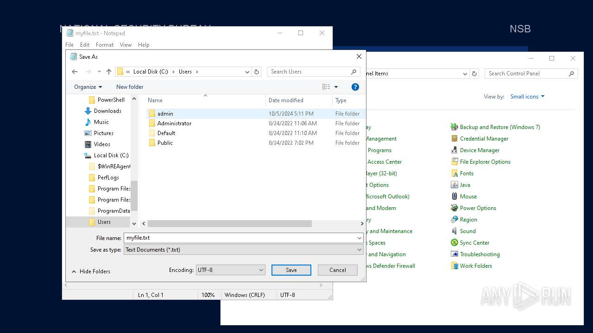
Task: Expand the File name history dropdown
Action: click(x=360, y=238)
